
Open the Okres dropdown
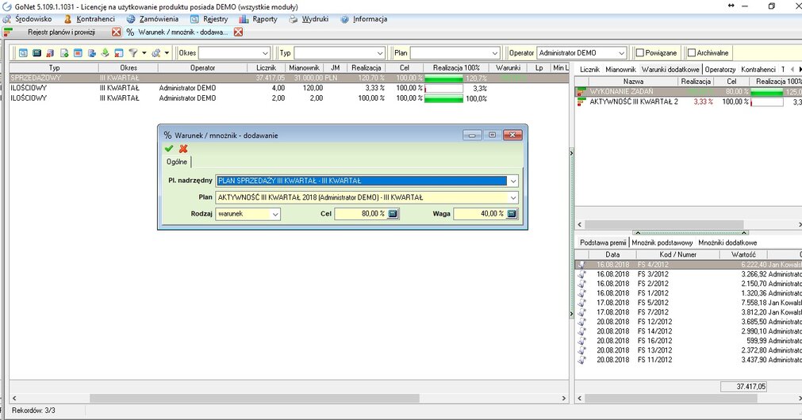[266, 53]
